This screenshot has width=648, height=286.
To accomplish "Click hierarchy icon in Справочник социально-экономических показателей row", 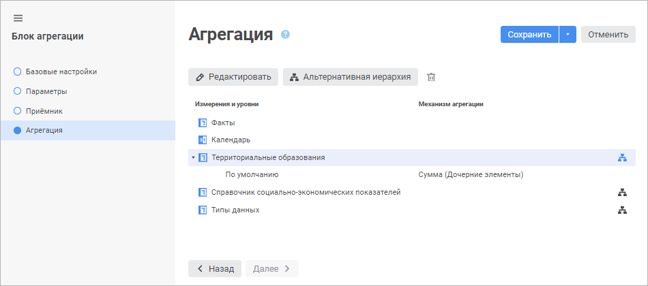I will click(x=622, y=193).
